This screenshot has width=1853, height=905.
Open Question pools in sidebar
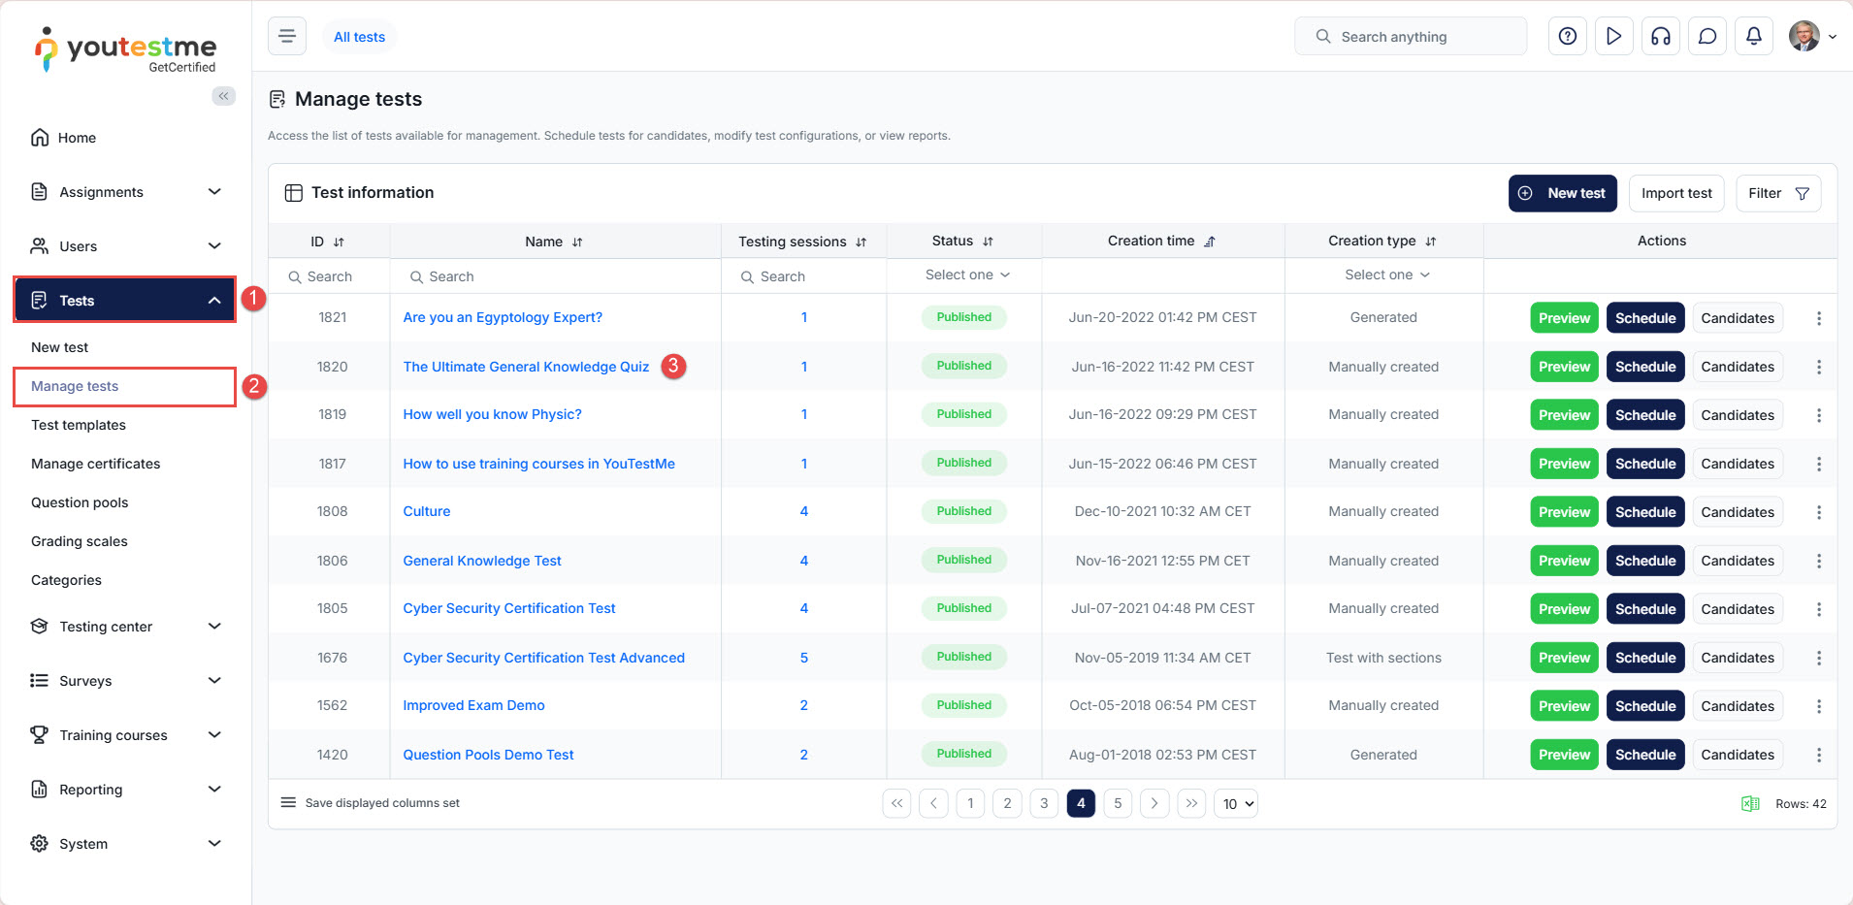pos(80,502)
